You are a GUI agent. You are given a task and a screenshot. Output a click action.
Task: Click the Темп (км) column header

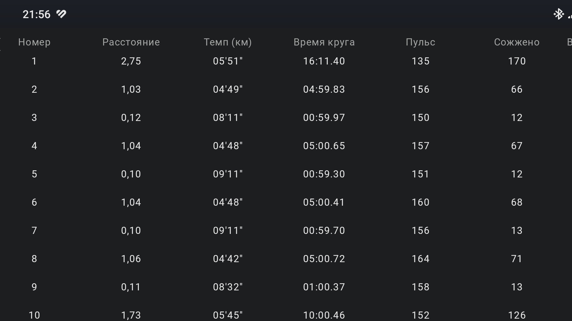pos(228,42)
